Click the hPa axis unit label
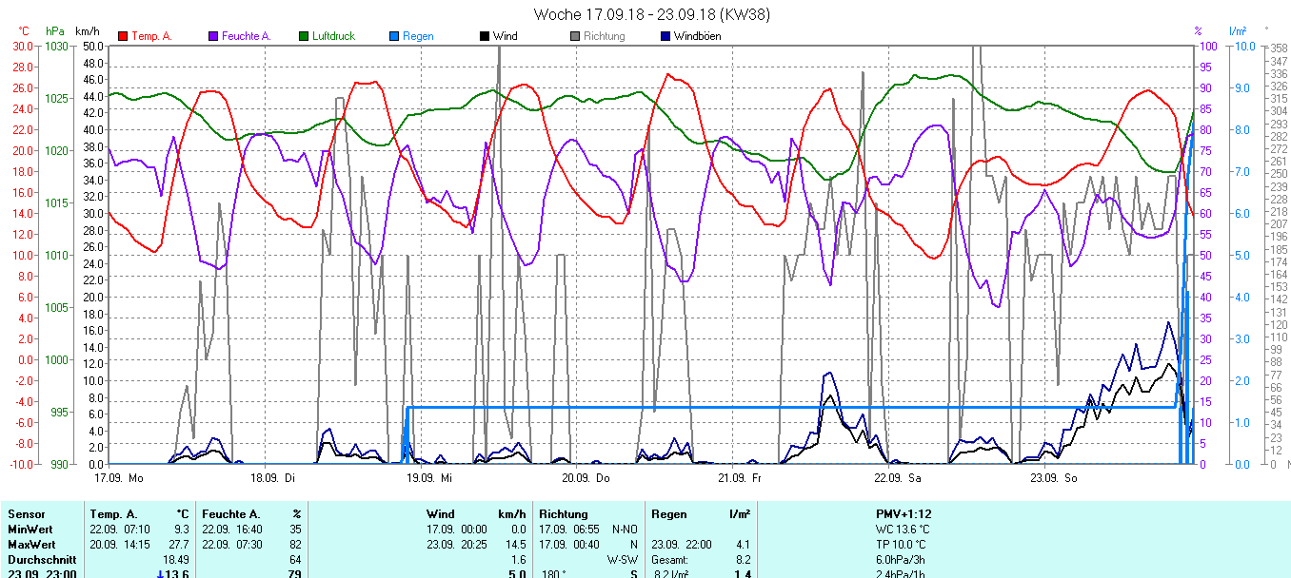Image resolution: width=1291 pixels, height=578 pixels. click(55, 31)
